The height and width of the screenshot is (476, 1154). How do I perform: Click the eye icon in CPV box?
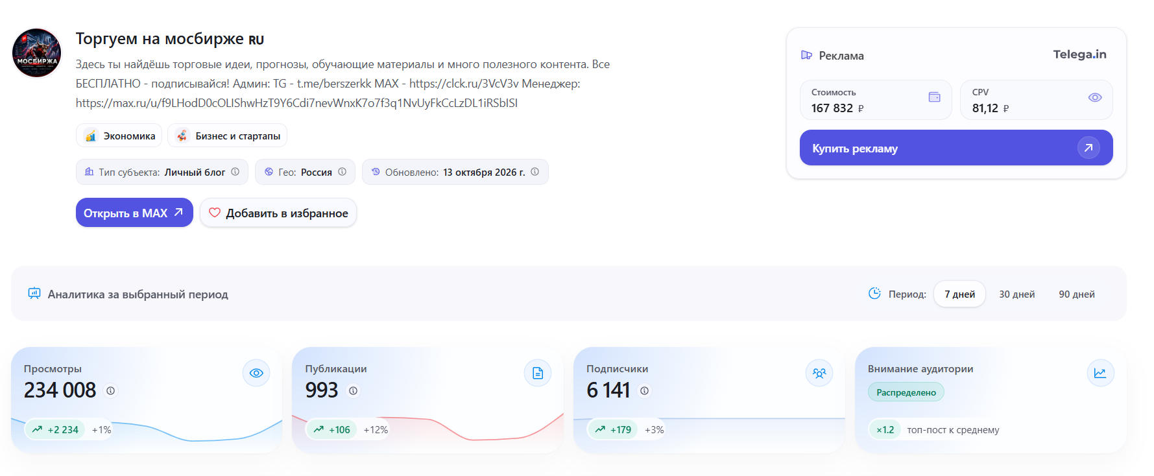(1095, 97)
